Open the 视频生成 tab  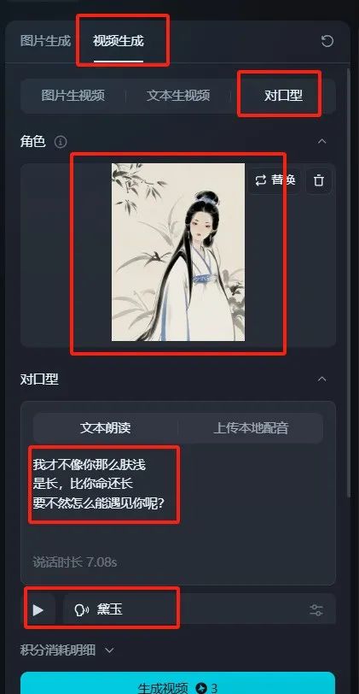coord(119,41)
